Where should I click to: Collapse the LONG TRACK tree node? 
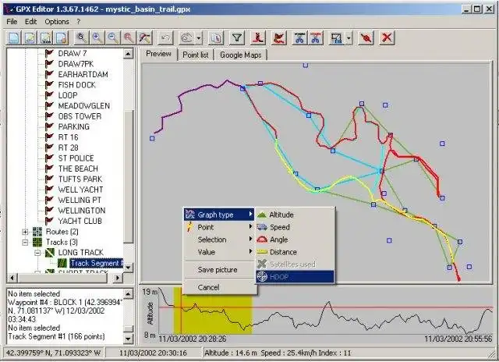pyautogui.click(x=37, y=253)
